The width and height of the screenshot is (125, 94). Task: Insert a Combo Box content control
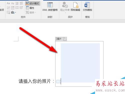tap(13, 8)
